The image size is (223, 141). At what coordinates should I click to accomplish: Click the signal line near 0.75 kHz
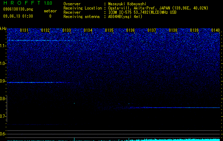click(x=176, y=108)
